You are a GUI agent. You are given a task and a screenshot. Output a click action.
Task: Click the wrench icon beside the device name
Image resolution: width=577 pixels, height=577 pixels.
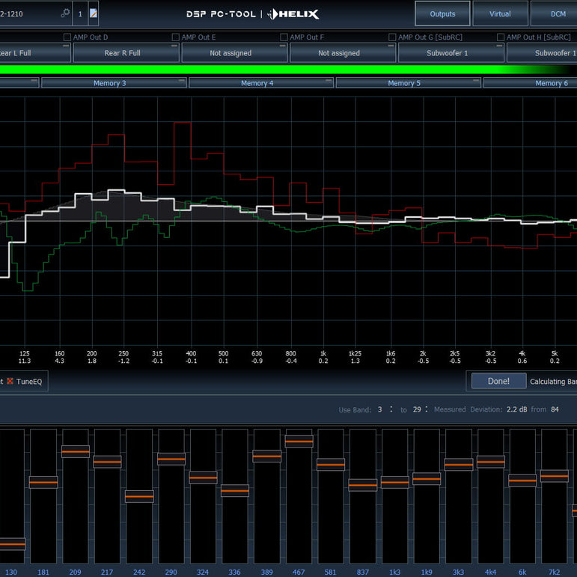pyautogui.click(x=65, y=13)
